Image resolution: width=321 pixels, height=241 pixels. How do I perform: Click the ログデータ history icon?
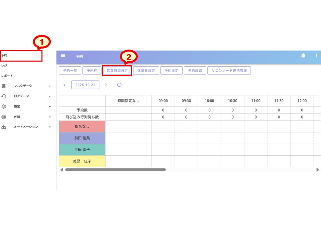4,96
